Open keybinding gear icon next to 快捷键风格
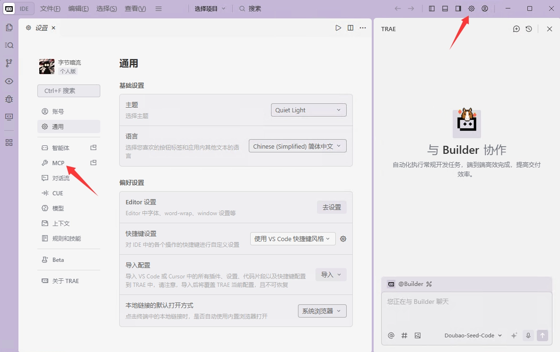 click(x=343, y=239)
